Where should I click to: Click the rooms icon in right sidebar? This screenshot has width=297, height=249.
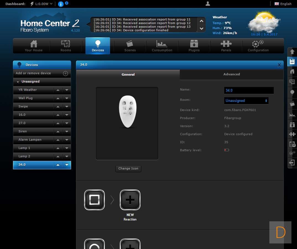(x=292, y=82)
